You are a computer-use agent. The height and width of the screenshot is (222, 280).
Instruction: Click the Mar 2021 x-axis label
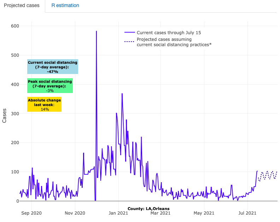[x=160, y=213]
